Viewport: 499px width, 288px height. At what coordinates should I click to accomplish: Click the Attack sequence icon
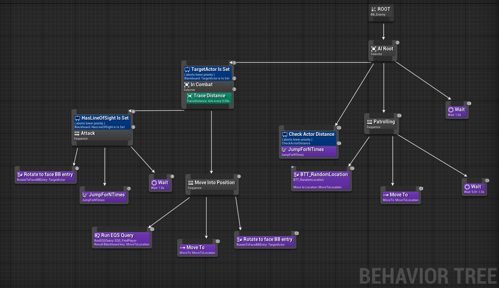(x=77, y=133)
